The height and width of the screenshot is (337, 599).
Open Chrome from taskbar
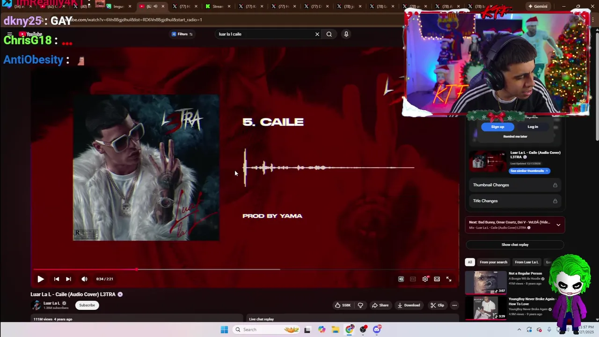349,330
